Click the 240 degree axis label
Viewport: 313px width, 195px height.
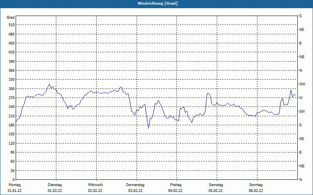(x=12, y=107)
